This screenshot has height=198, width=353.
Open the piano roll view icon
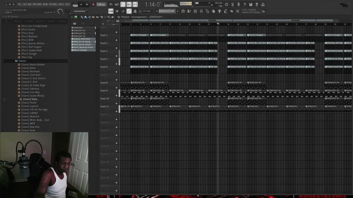pyautogui.click(x=189, y=11)
